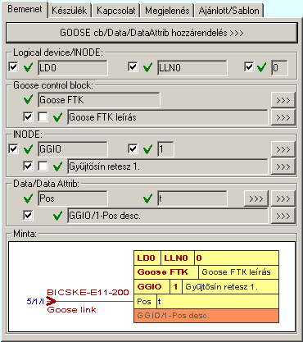Click the LD0 cell in the preview table
Viewport: 303px width, 342px height.
point(147,258)
